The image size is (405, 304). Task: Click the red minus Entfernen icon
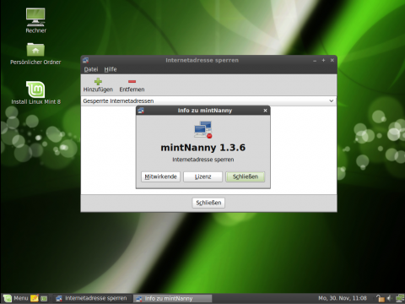coord(132,82)
